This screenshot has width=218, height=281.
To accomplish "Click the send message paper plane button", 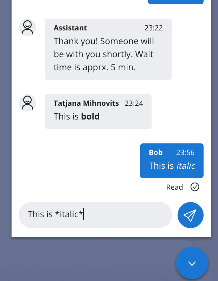I will click(190, 215).
